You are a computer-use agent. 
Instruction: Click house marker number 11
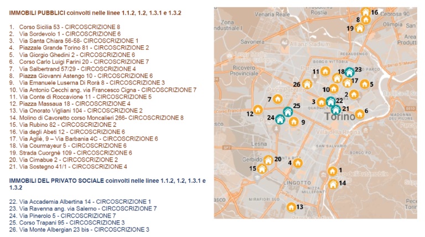pos(325,71)
